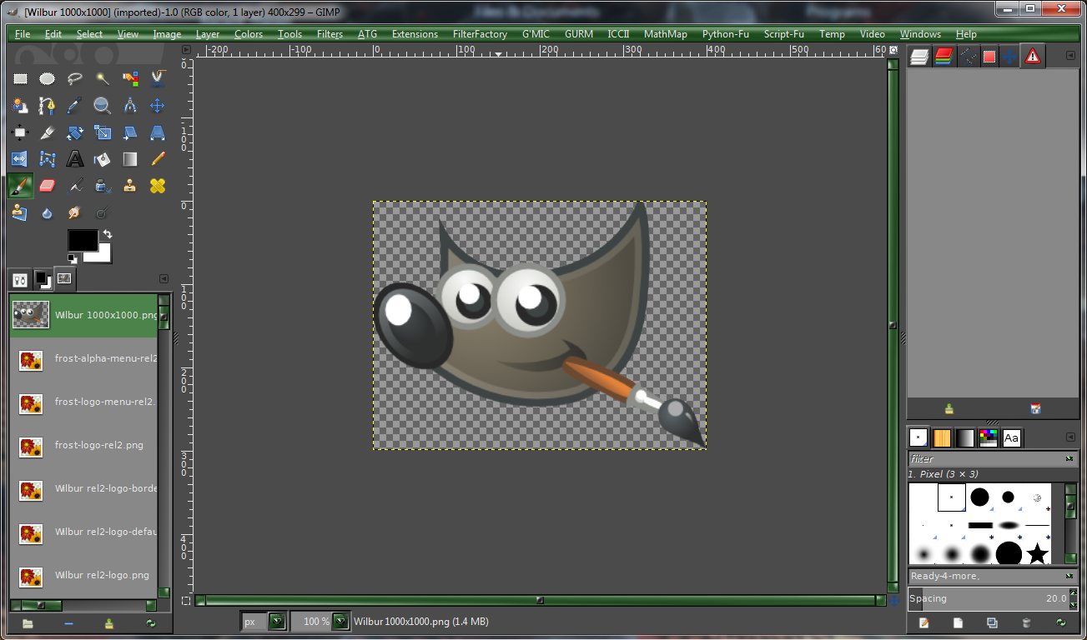This screenshot has height=640, width=1087.
Task: Open the zoom percentage dropdown
Action: (340, 621)
